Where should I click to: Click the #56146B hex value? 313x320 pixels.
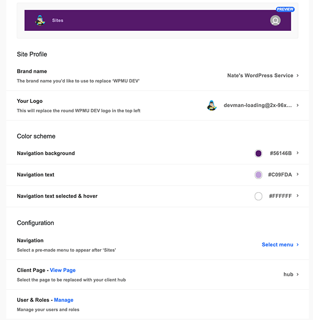click(x=281, y=153)
